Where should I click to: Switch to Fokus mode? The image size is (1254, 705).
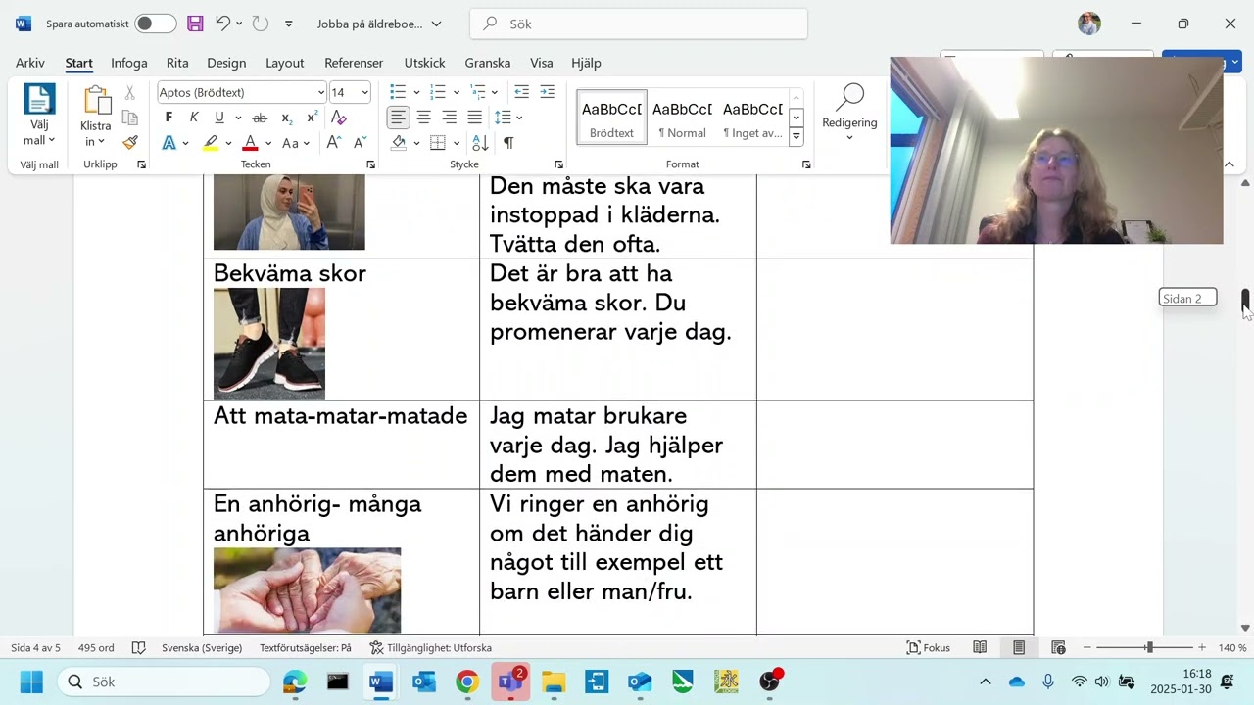[x=929, y=647]
